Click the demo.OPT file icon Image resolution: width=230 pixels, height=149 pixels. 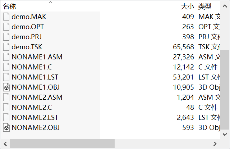click(6, 27)
